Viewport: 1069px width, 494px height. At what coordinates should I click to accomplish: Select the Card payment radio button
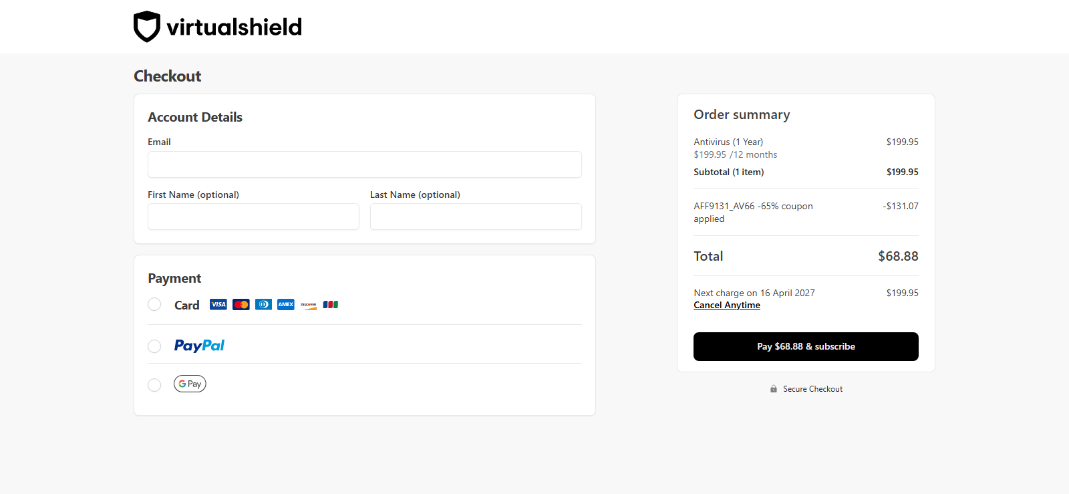point(154,304)
